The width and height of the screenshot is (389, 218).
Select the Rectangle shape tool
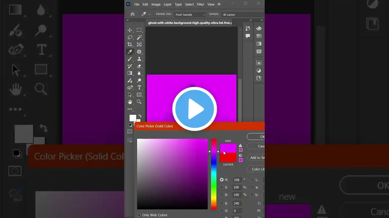point(139,95)
